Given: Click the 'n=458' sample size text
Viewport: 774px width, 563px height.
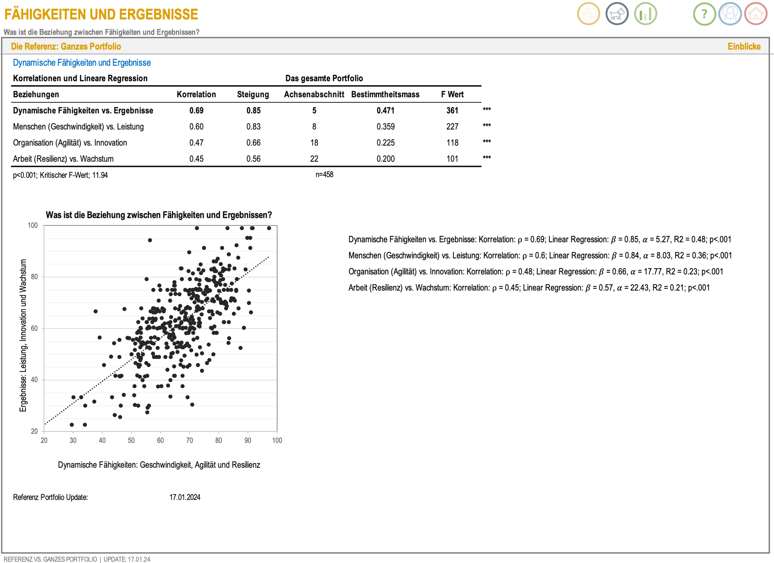Looking at the screenshot, I should click(x=324, y=175).
